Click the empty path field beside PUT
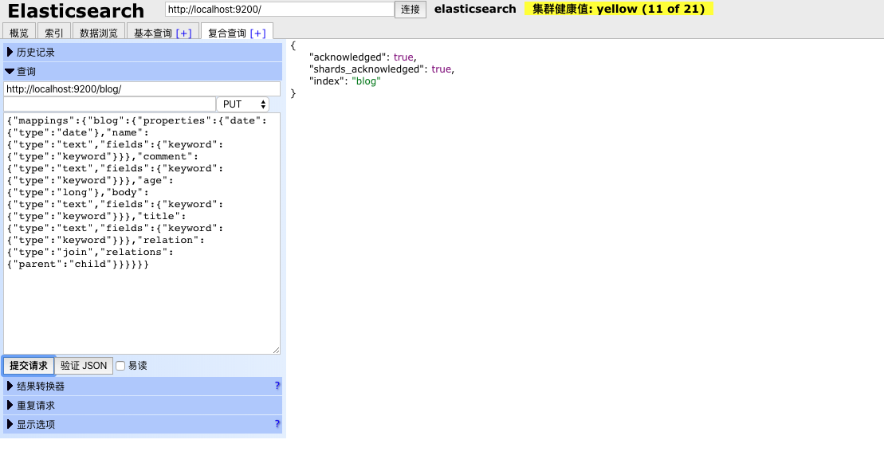This screenshot has height=471, width=884. [x=109, y=104]
